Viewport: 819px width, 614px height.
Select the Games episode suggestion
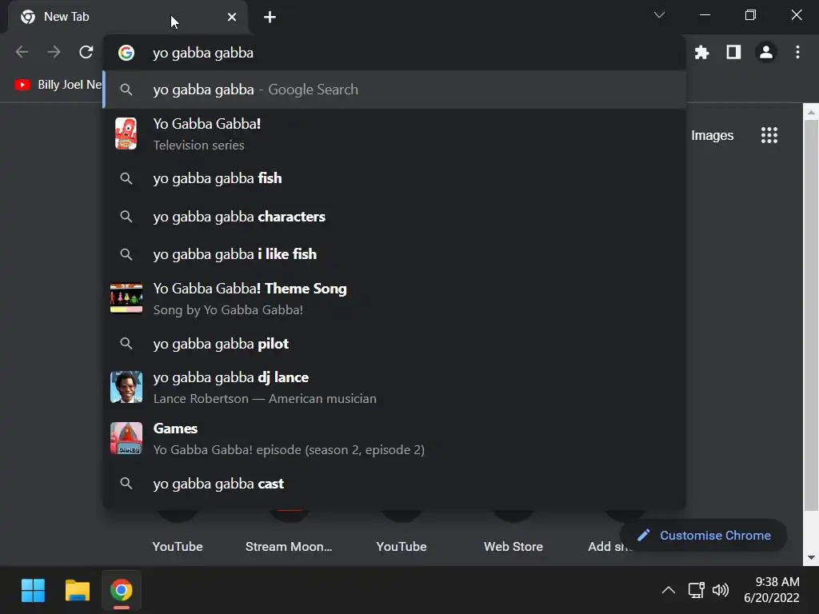[394, 439]
